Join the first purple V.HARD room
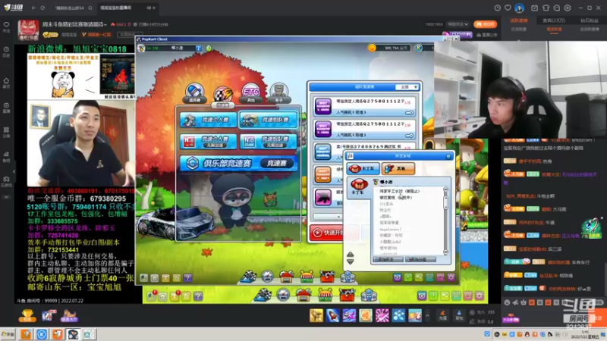 click(364, 107)
